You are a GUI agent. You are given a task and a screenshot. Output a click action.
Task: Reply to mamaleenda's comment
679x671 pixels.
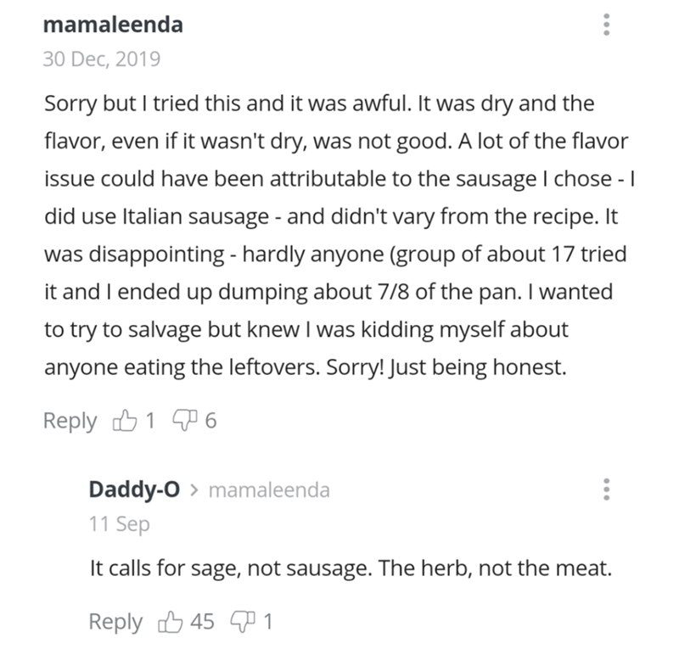point(70,421)
